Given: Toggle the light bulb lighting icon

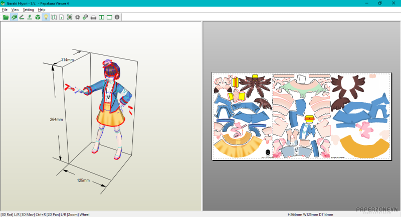Looking at the screenshot, I should 46,17.
